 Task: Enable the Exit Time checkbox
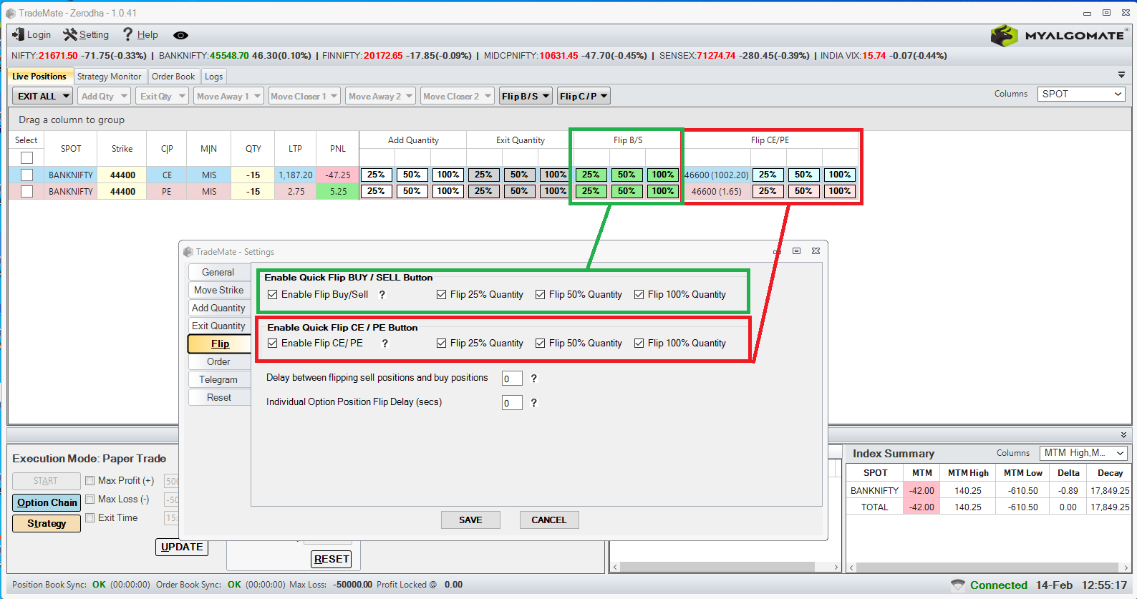tap(90, 518)
